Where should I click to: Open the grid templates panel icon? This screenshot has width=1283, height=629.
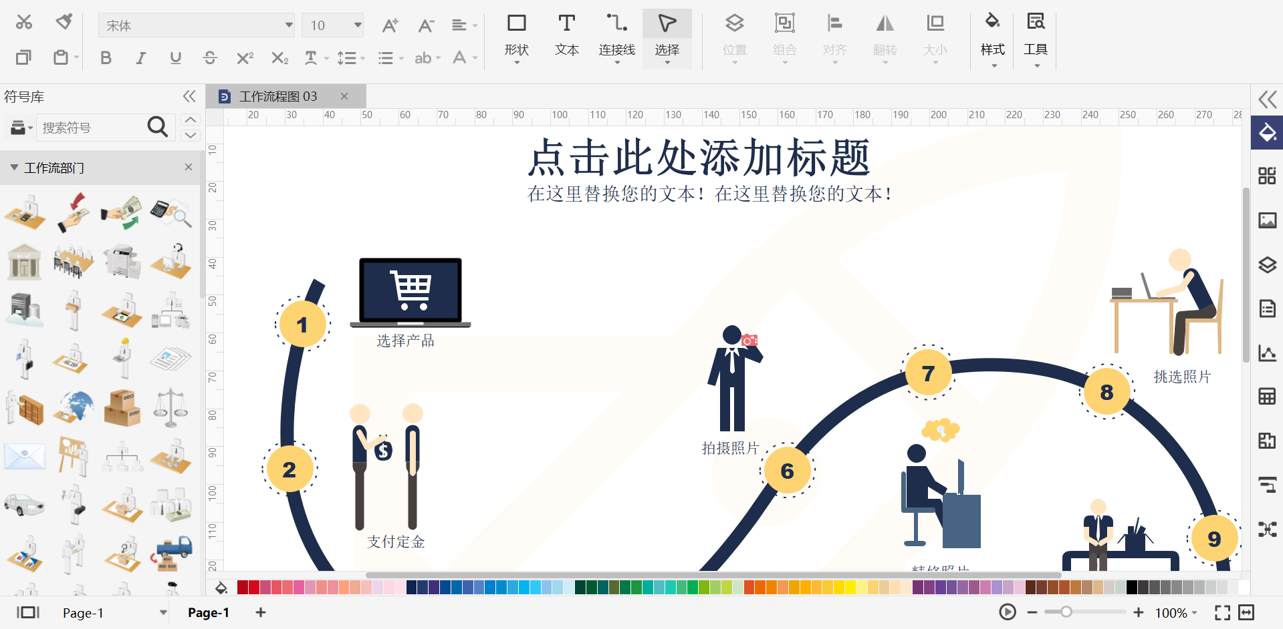pos(1267,176)
